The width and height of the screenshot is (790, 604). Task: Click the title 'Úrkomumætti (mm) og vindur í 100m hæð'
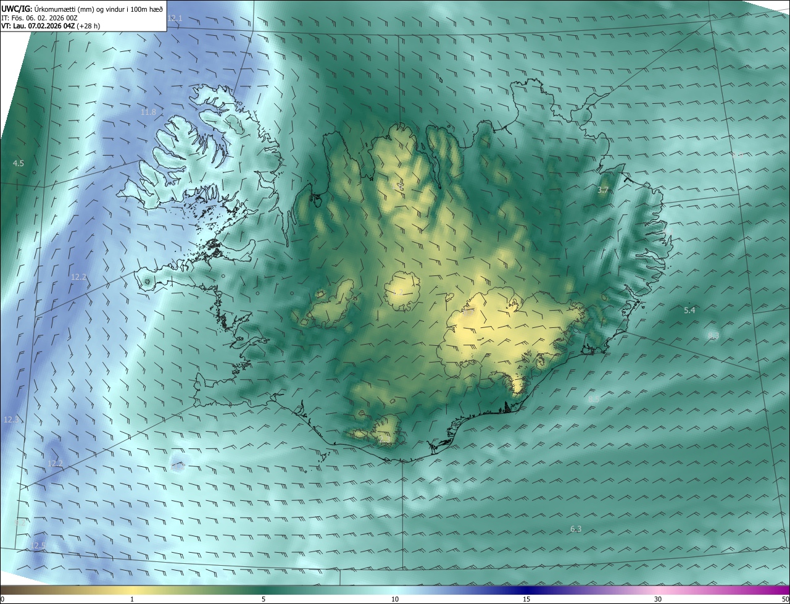(99, 9)
